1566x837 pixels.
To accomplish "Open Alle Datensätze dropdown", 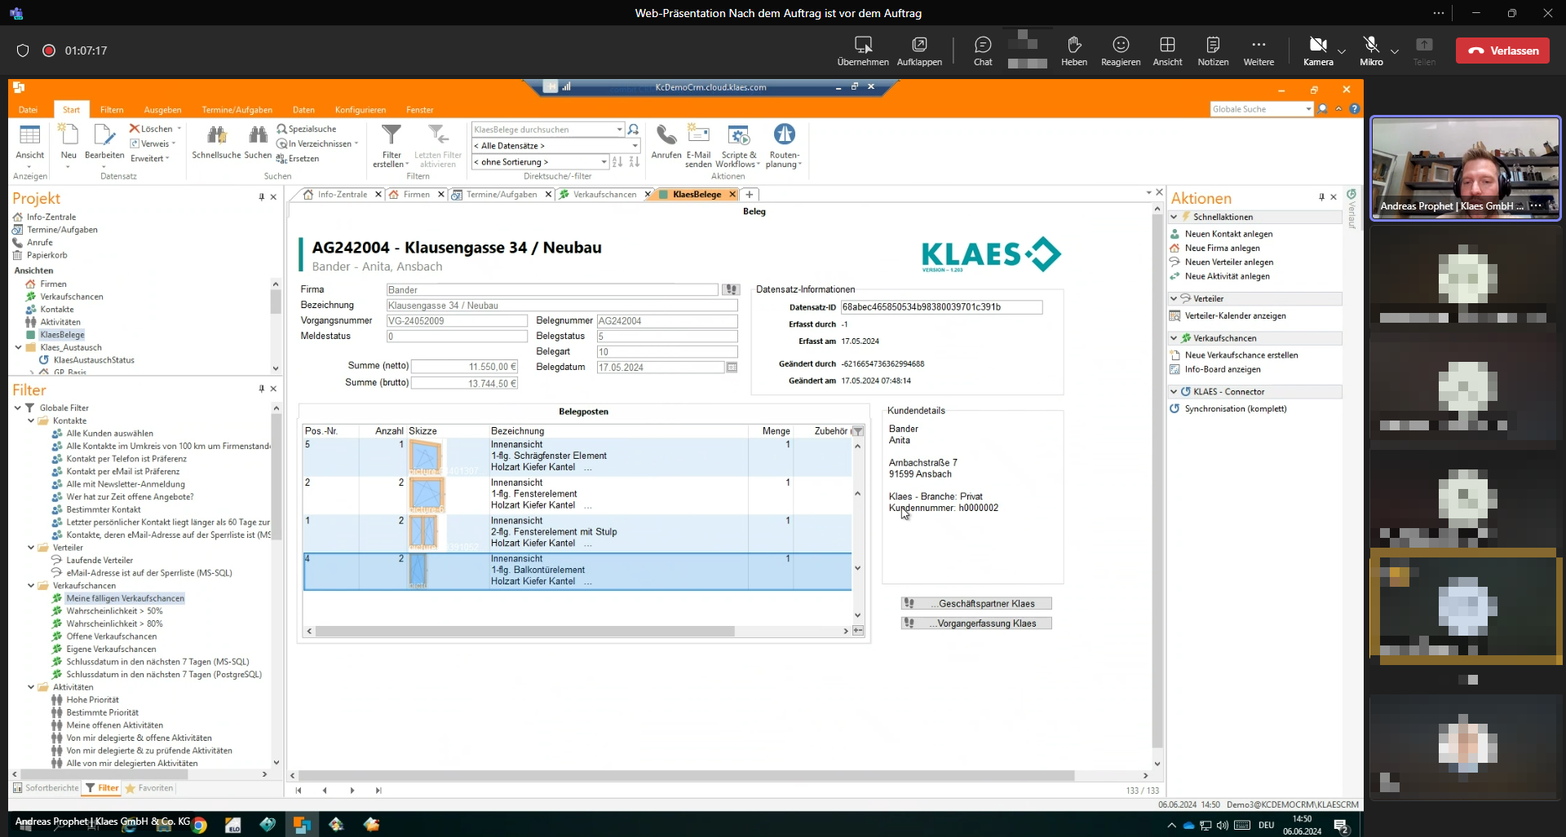I will [635, 146].
